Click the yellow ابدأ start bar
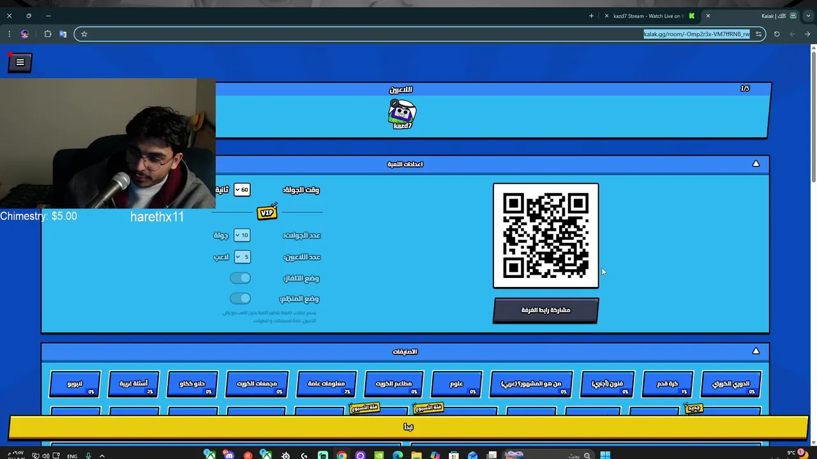The image size is (817, 459). 408,427
